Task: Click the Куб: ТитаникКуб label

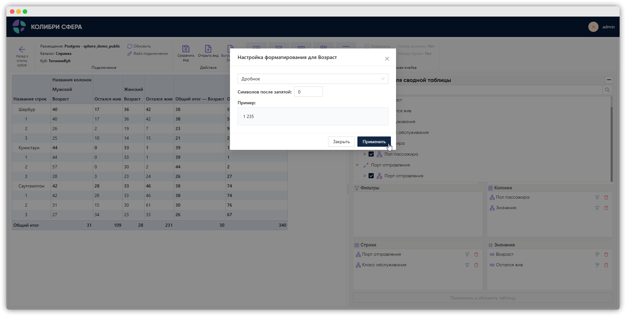Action: [55, 61]
